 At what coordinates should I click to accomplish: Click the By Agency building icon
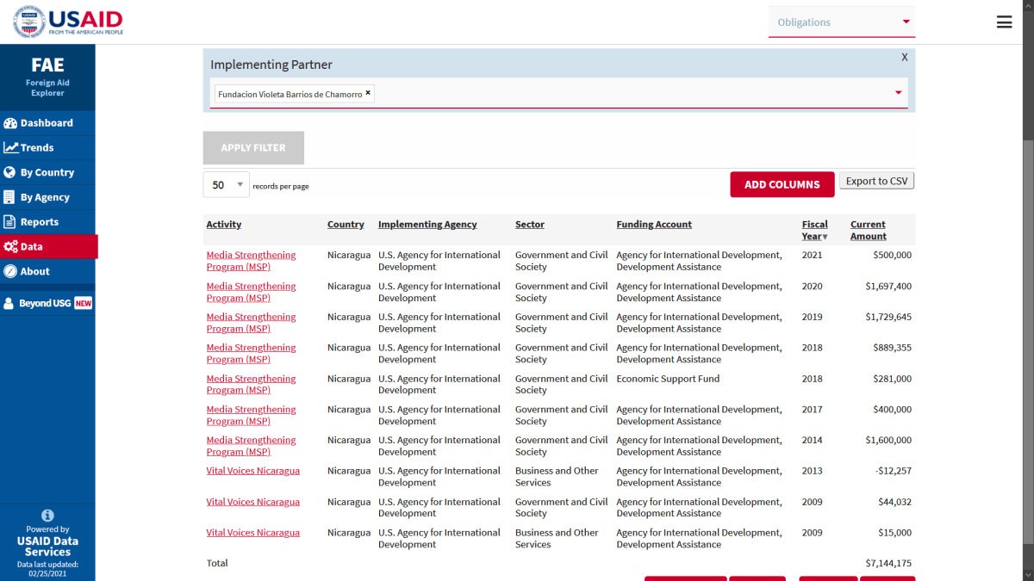(10, 197)
